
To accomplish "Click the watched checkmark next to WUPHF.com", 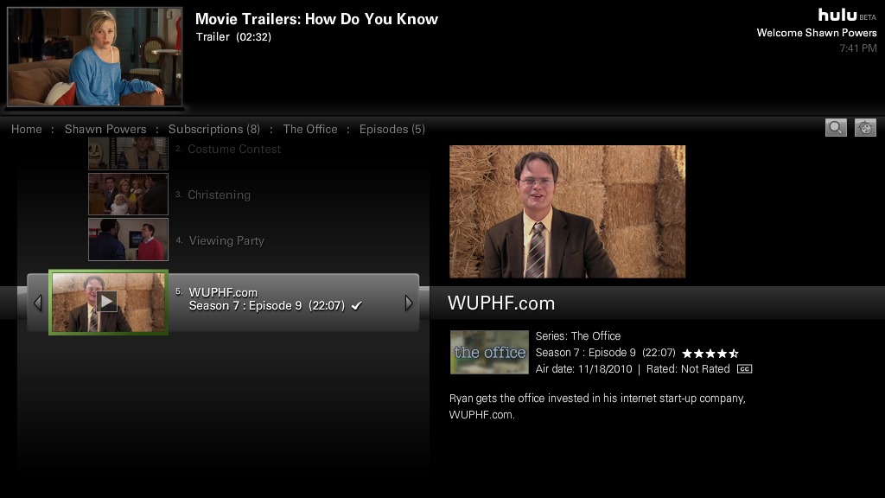I will coord(356,306).
